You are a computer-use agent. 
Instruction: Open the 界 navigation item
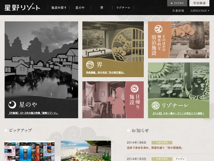(x=101, y=8)
